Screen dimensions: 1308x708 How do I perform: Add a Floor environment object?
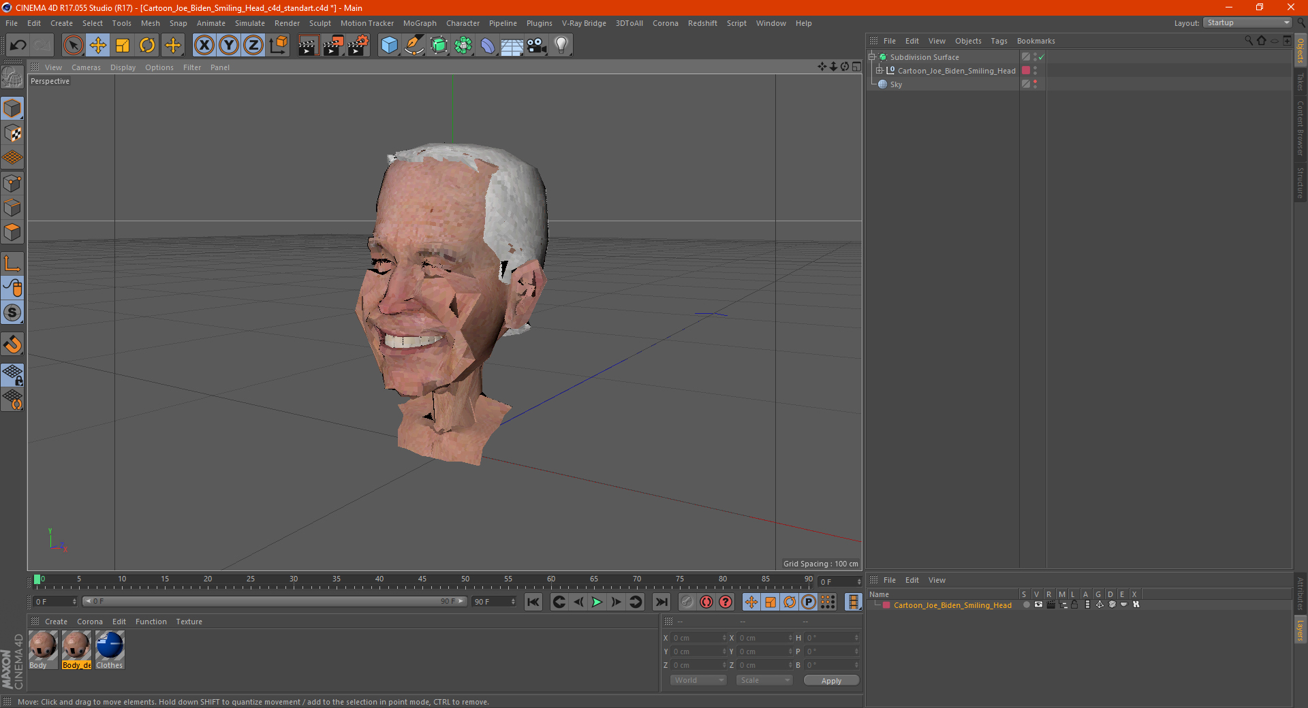(x=512, y=46)
